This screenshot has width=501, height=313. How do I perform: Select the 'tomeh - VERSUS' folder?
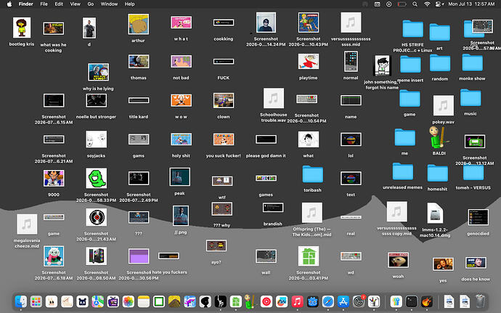473,172
